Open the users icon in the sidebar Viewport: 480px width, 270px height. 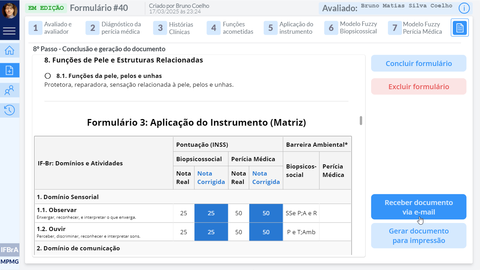click(x=9, y=91)
